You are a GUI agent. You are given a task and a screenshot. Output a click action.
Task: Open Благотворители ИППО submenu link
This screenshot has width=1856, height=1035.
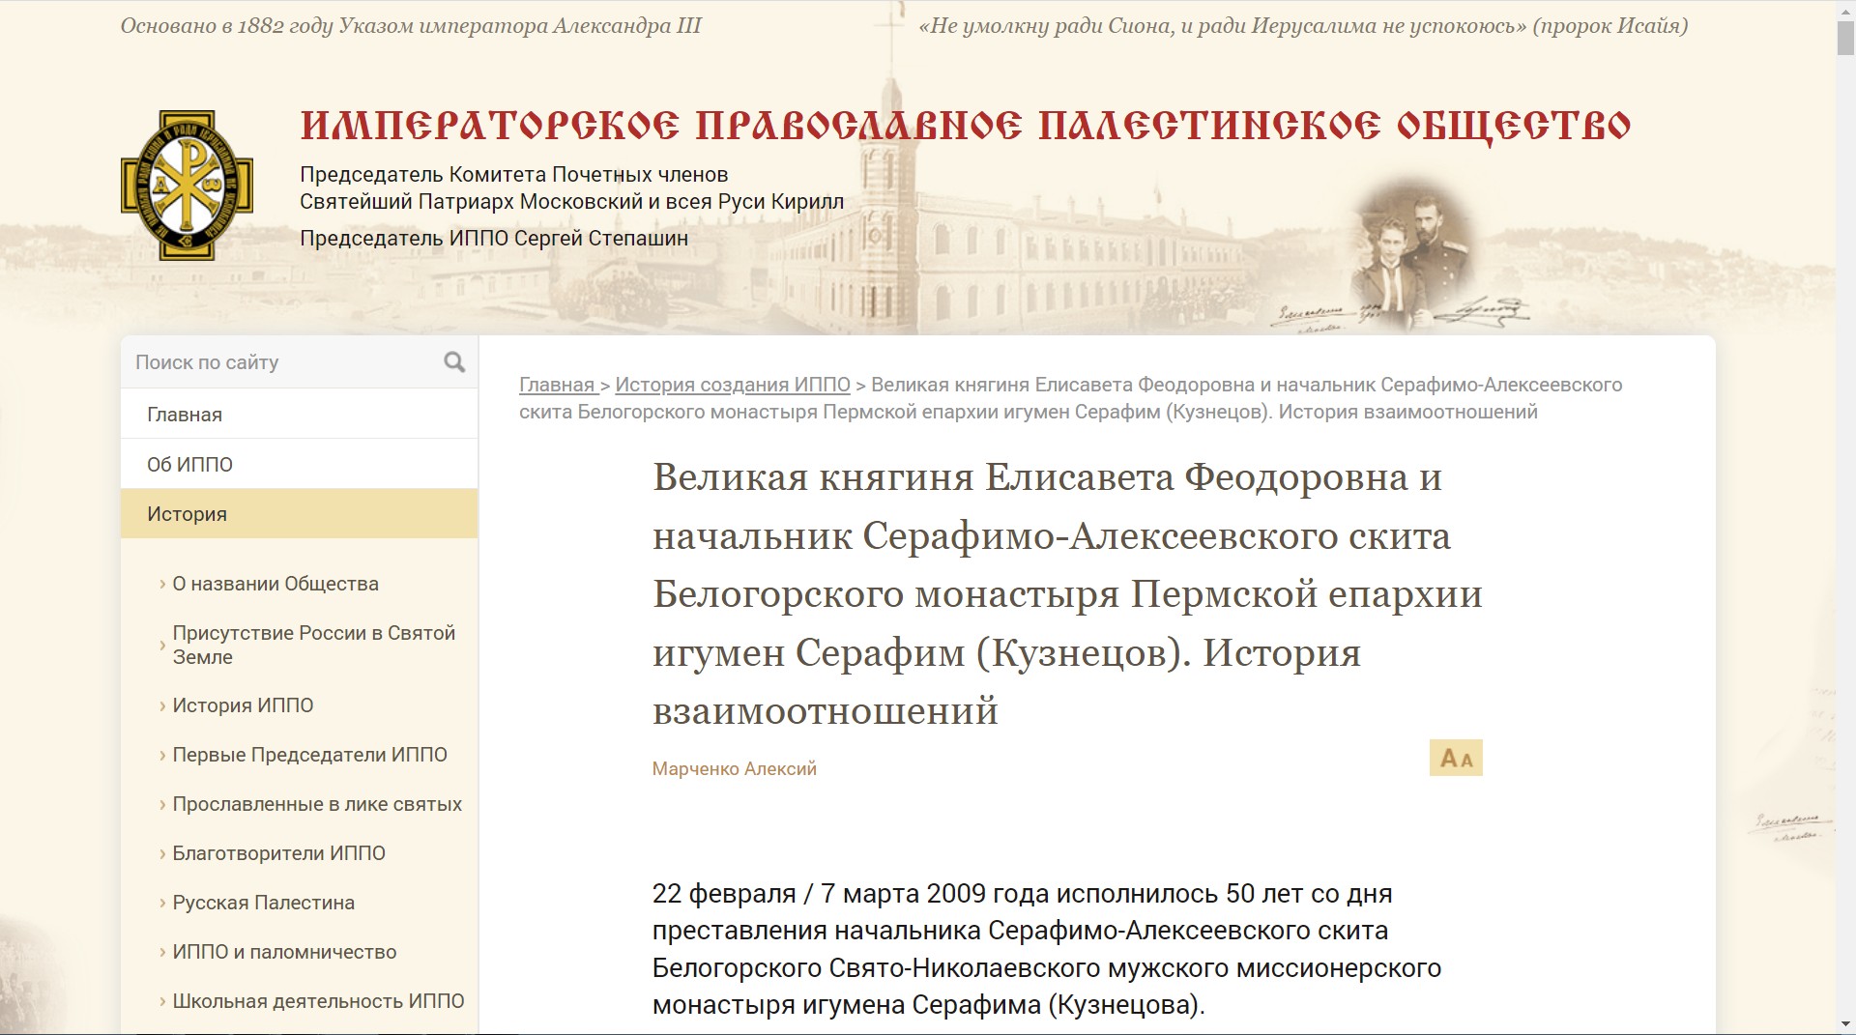click(278, 853)
